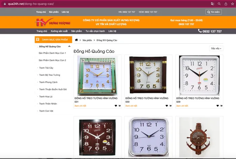The image size is (236, 159).
Task: Open the wooden ship wheel clock image
Action: tap(199, 137)
